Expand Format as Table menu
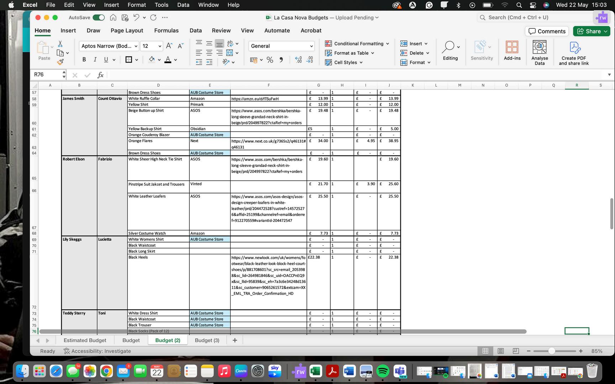Screen dimensions: 615x384 tap(349, 53)
